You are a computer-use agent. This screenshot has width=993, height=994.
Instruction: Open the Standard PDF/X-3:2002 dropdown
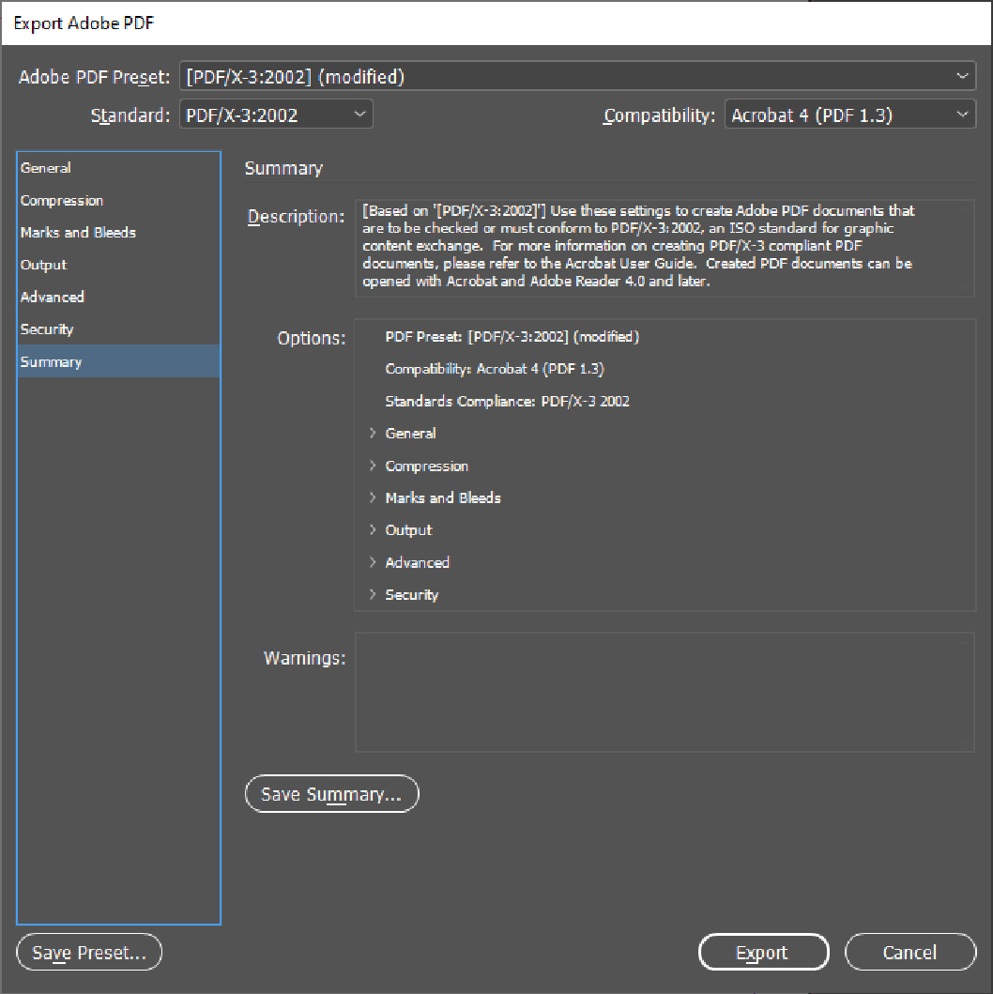pyautogui.click(x=276, y=115)
